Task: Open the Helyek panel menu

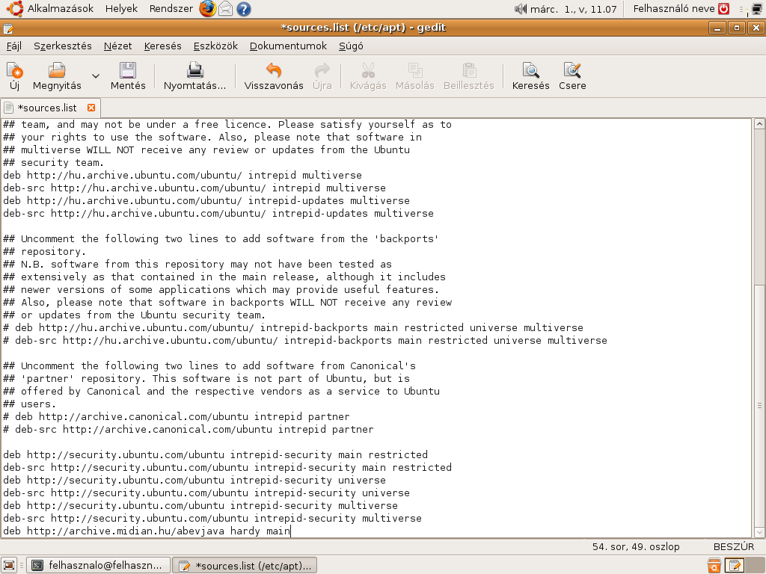Action: (x=121, y=8)
